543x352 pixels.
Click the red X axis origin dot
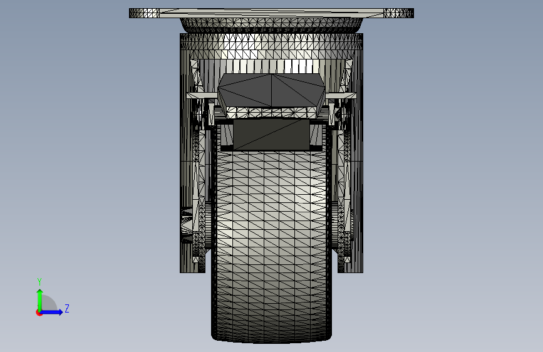[x=39, y=313]
